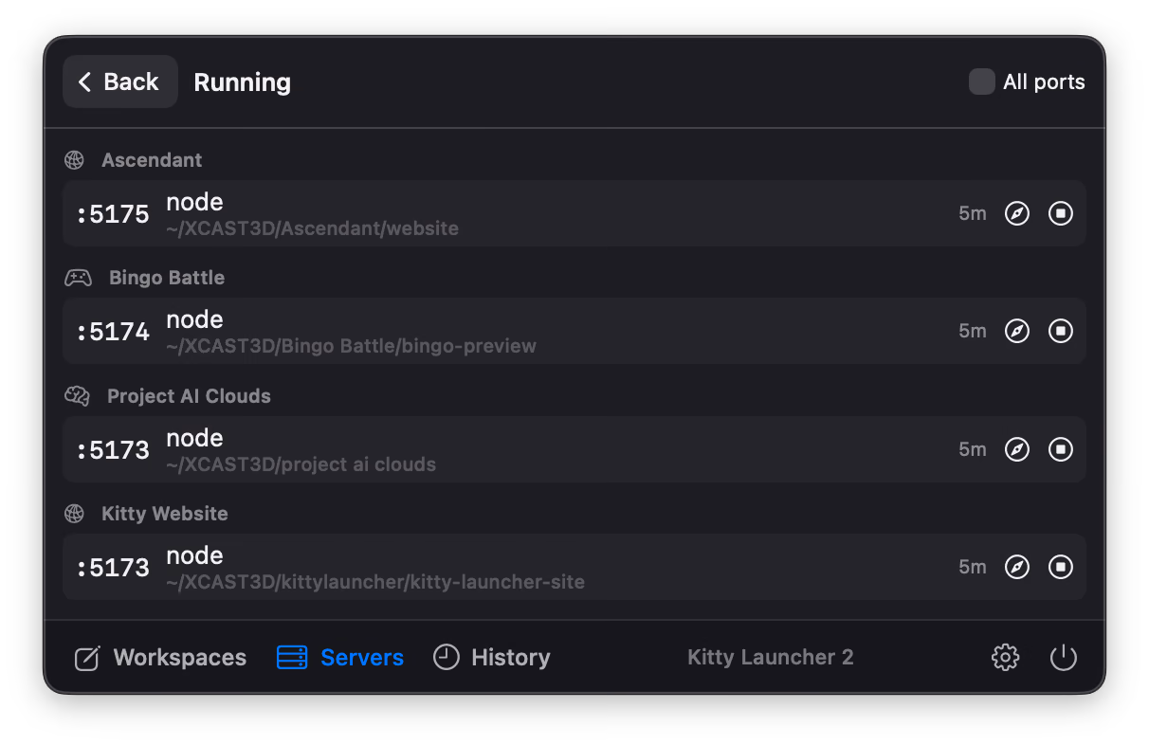Click the ~/XCAST3D/Ascendant/website path

(x=312, y=228)
